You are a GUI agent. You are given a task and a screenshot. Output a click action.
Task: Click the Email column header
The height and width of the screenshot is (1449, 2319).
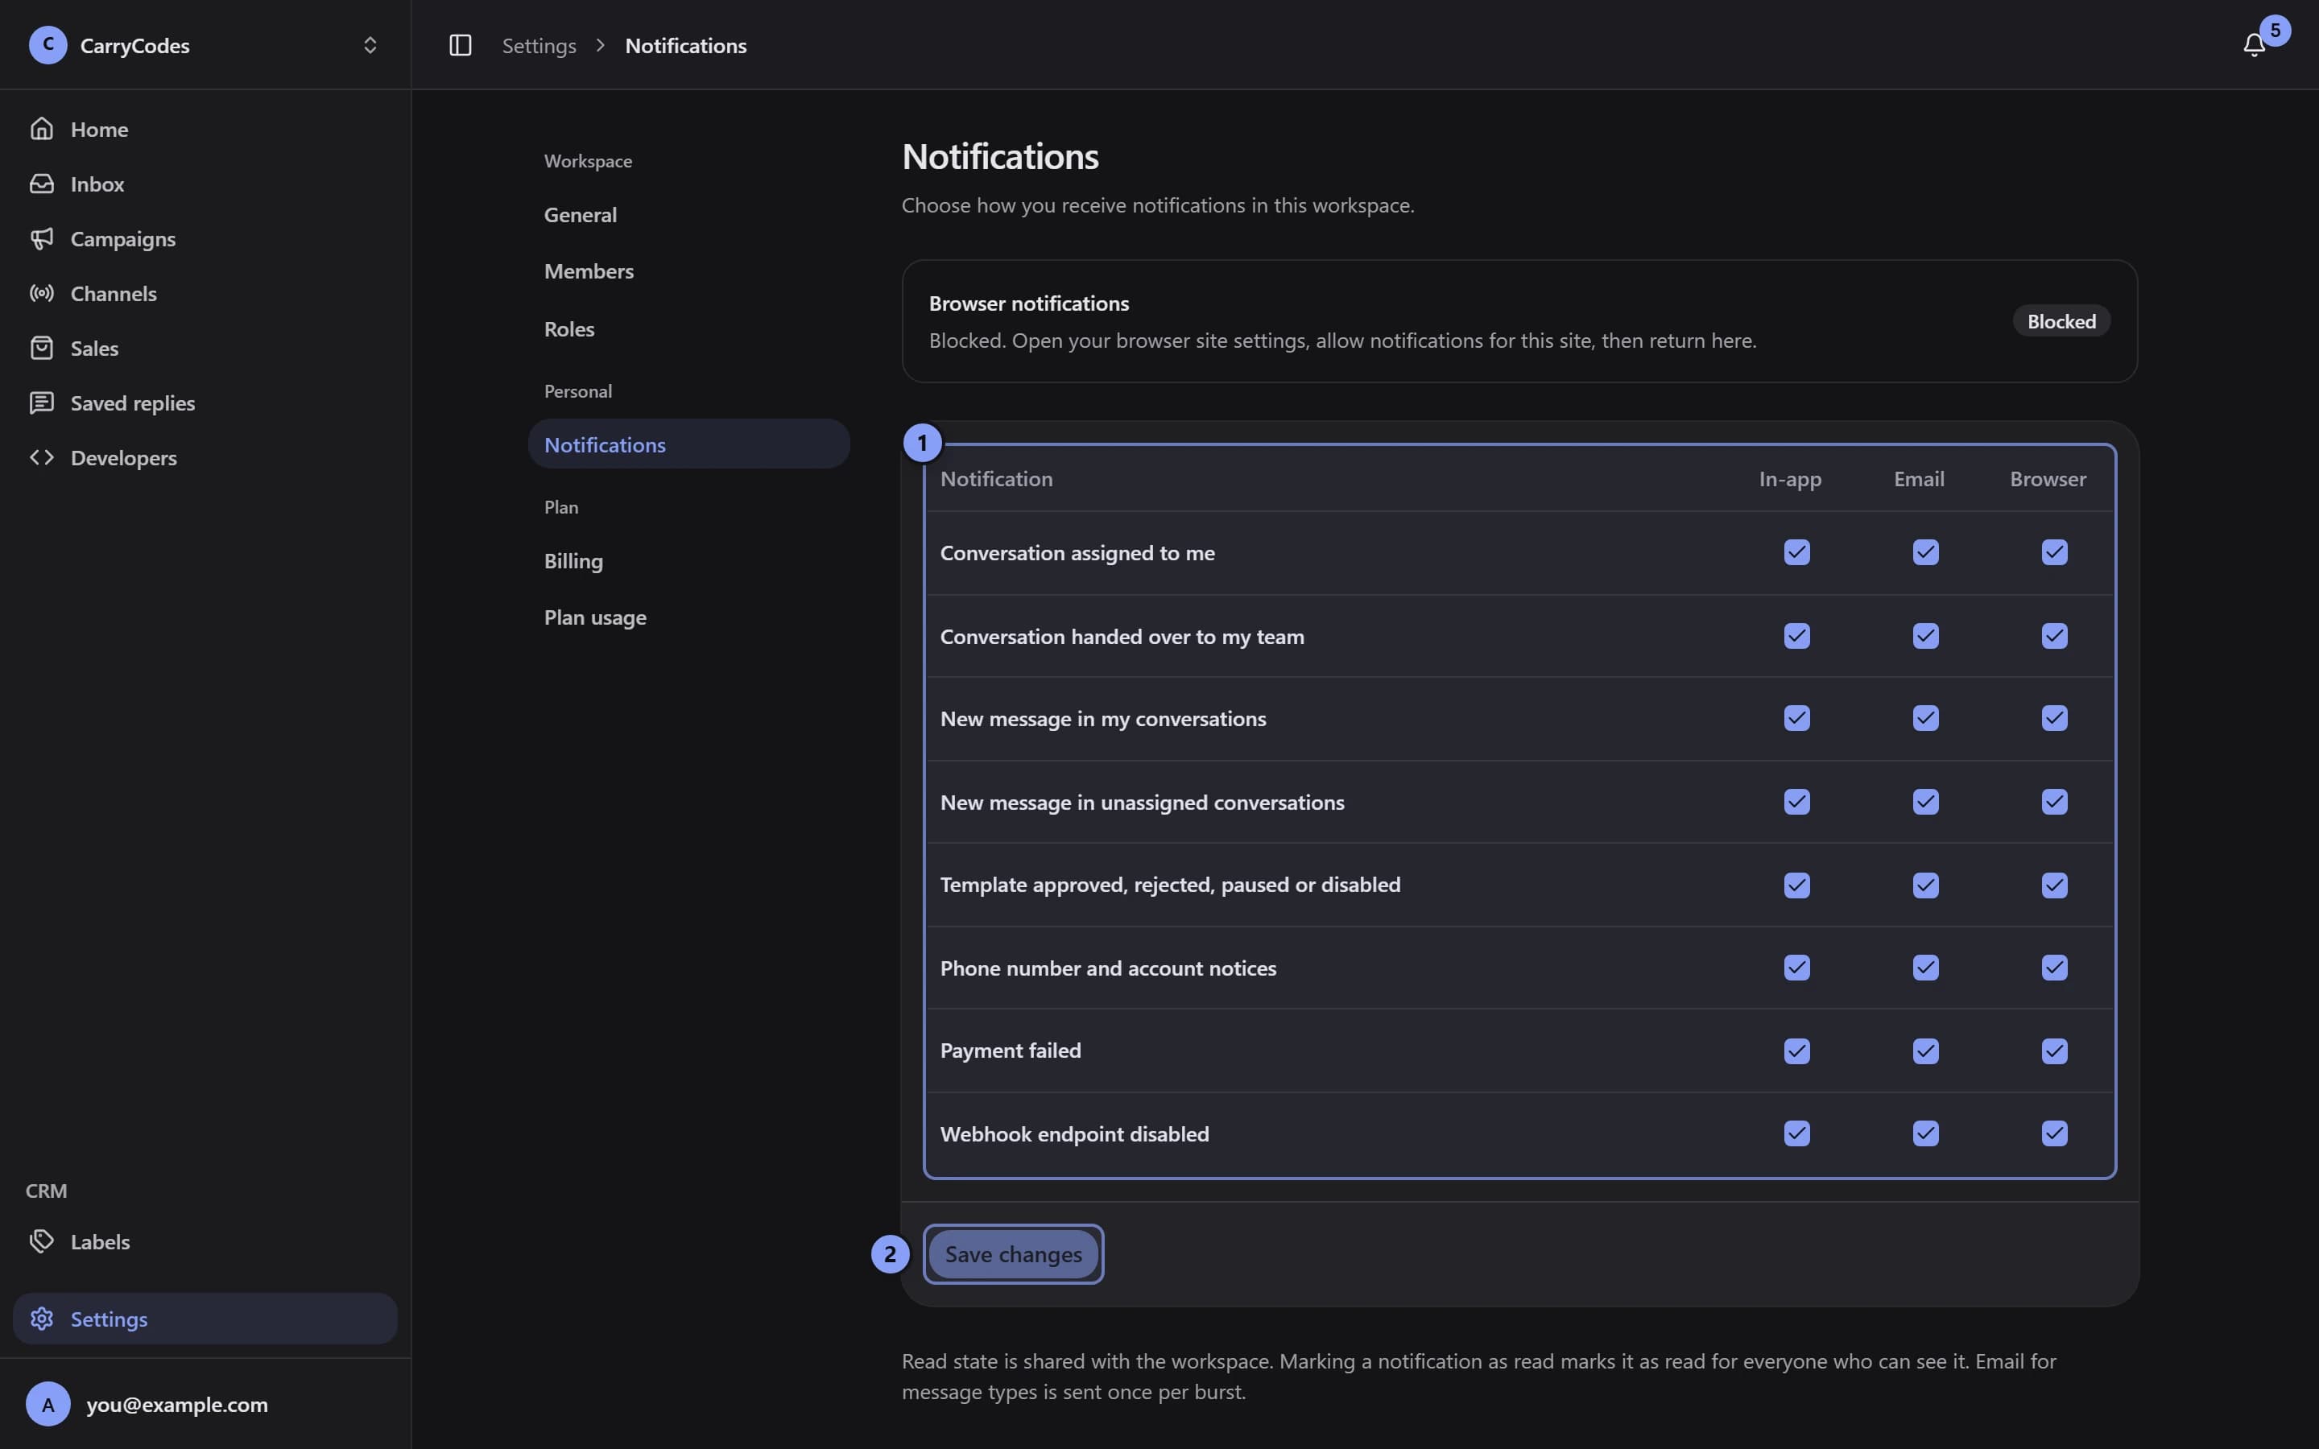click(1919, 478)
